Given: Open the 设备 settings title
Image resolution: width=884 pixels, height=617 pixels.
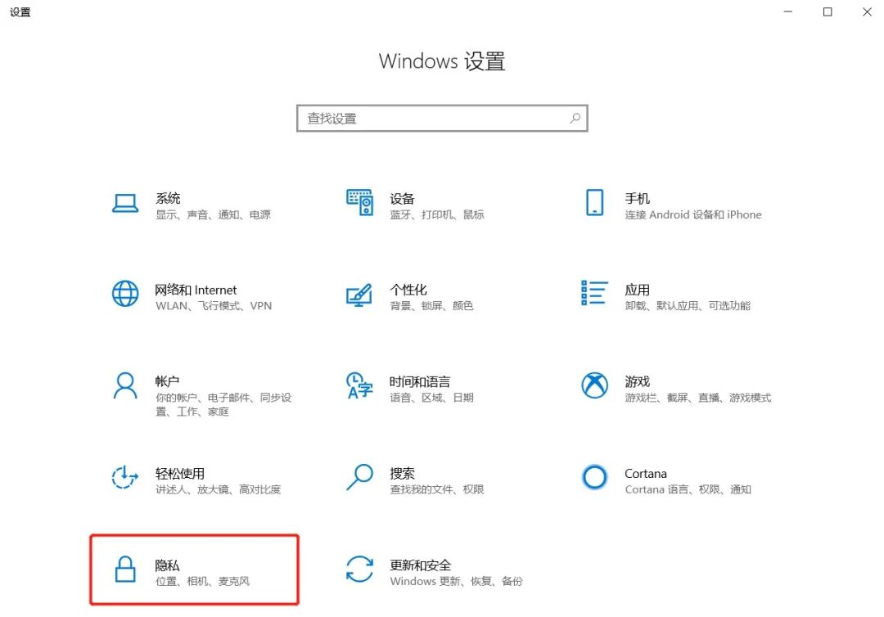Looking at the screenshot, I should (402, 198).
